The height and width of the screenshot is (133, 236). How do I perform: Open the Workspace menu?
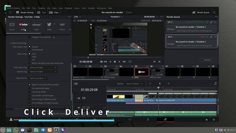pos(101,8)
